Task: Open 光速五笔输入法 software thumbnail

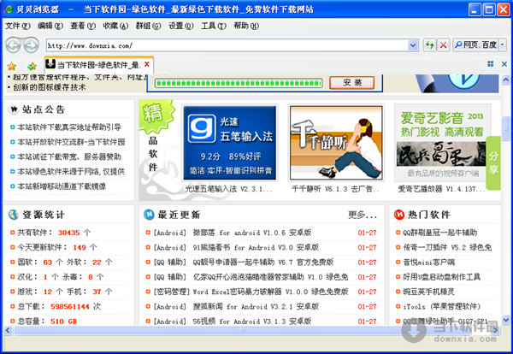Action: pyautogui.click(x=230, y=143)
